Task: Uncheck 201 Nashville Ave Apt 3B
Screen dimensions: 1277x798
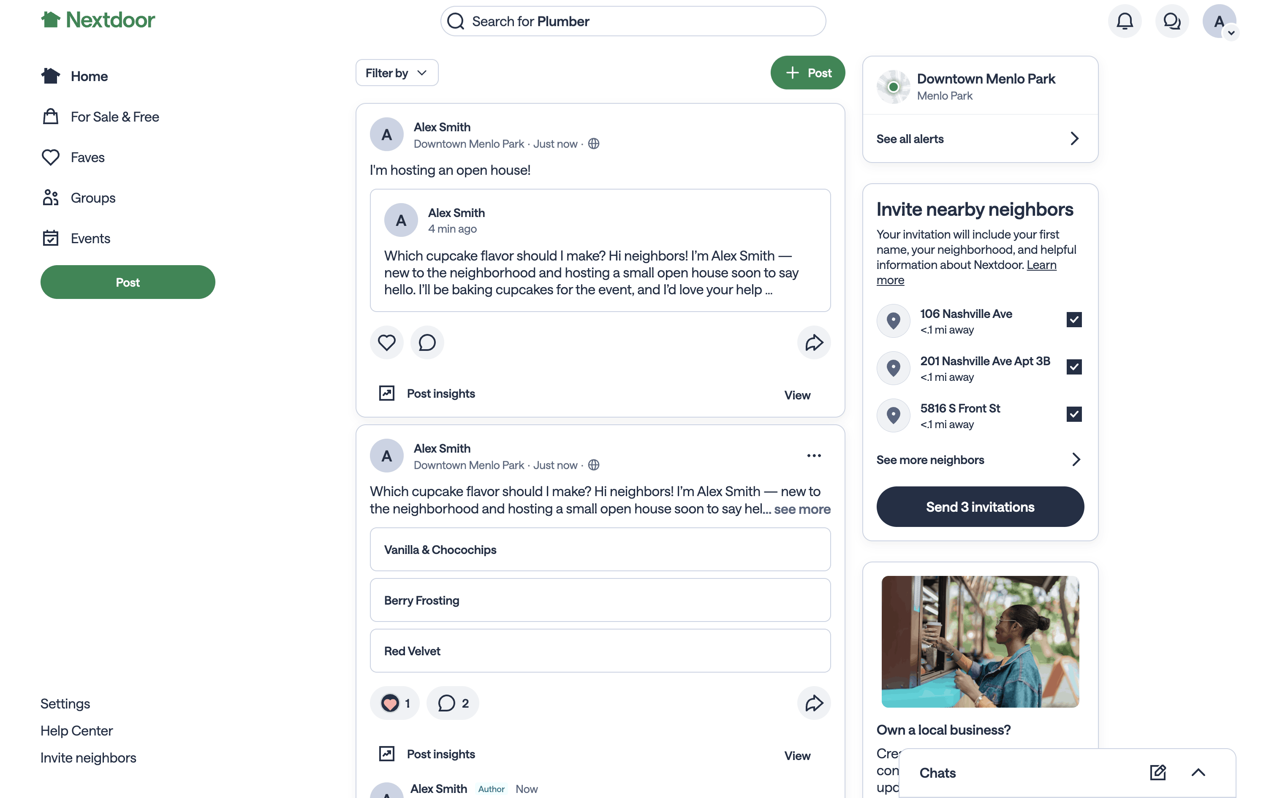Action: [x=1074, y=367]
